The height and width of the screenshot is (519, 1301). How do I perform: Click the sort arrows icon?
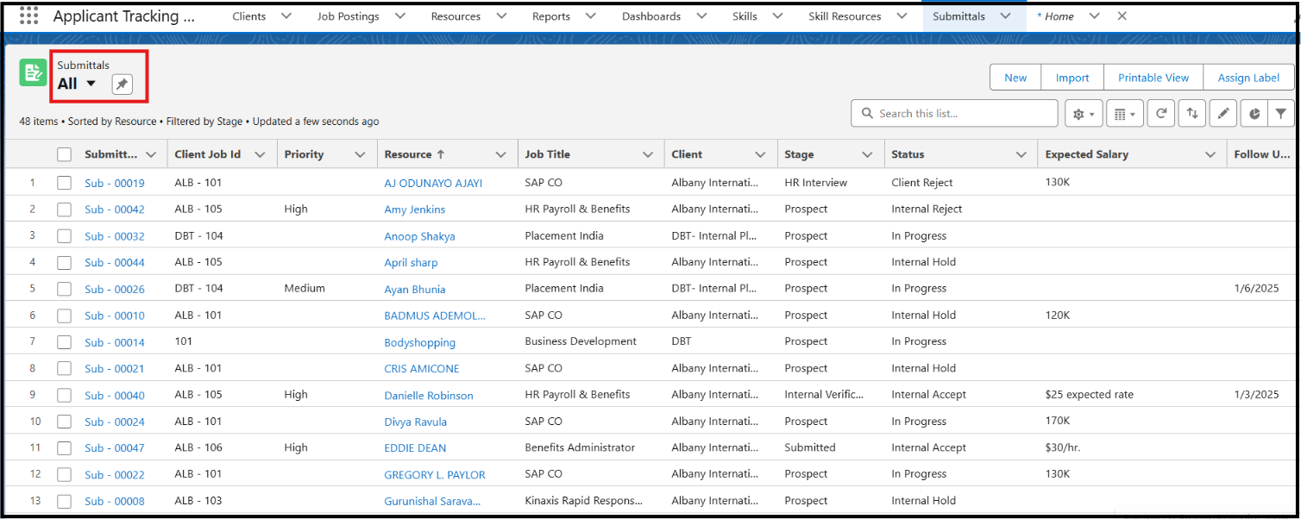[1192, 113]
